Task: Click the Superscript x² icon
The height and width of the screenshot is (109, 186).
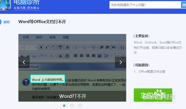Action: pyautogui.click(x=28, y=56)
